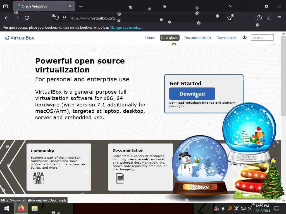Viewport: 286px width, 214px height.
Task: Open the Documentation nav link
Action: (197, 38)
